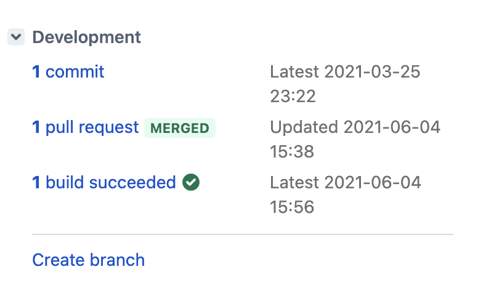Screen dimensions: 478x288
Task: Click the 23:22 commit time
Action: click(x=293, y=97)
